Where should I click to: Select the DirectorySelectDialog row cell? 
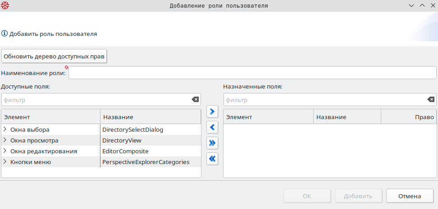[x=151, y=129]
